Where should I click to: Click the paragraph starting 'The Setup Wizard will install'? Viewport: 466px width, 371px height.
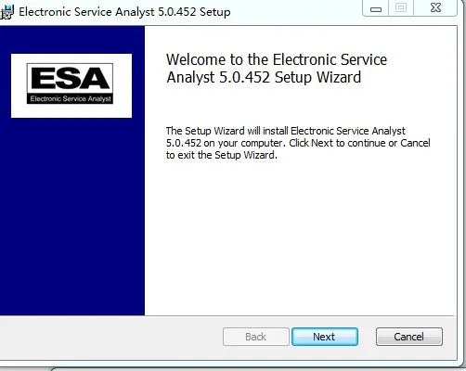(x=298, y=143)
